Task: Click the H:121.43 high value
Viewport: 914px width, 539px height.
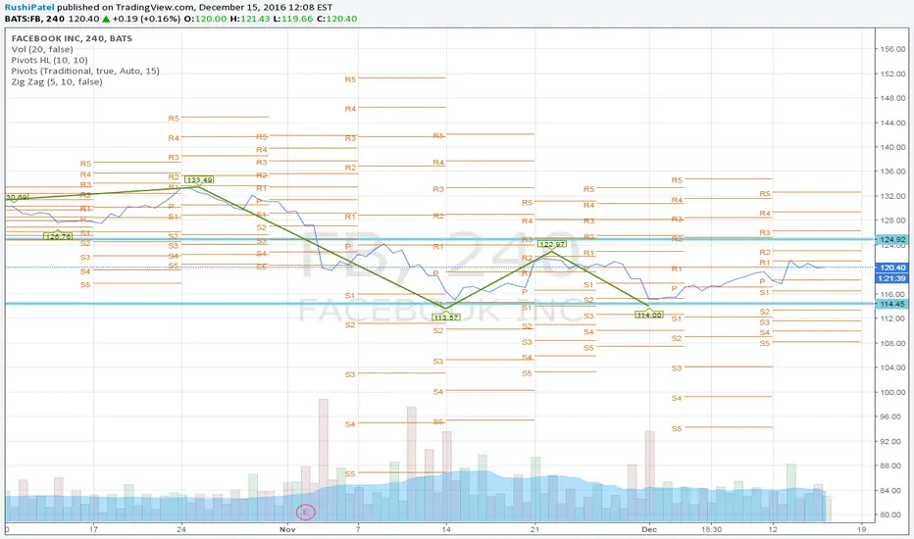Action: pos(250,19)
